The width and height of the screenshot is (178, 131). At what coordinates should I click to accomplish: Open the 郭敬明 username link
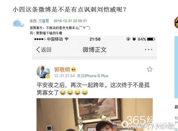tap(62, 69)
